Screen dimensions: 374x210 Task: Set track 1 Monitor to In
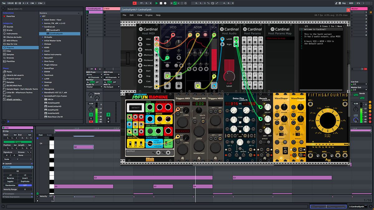pyautogui.click(x=88, y=82)
